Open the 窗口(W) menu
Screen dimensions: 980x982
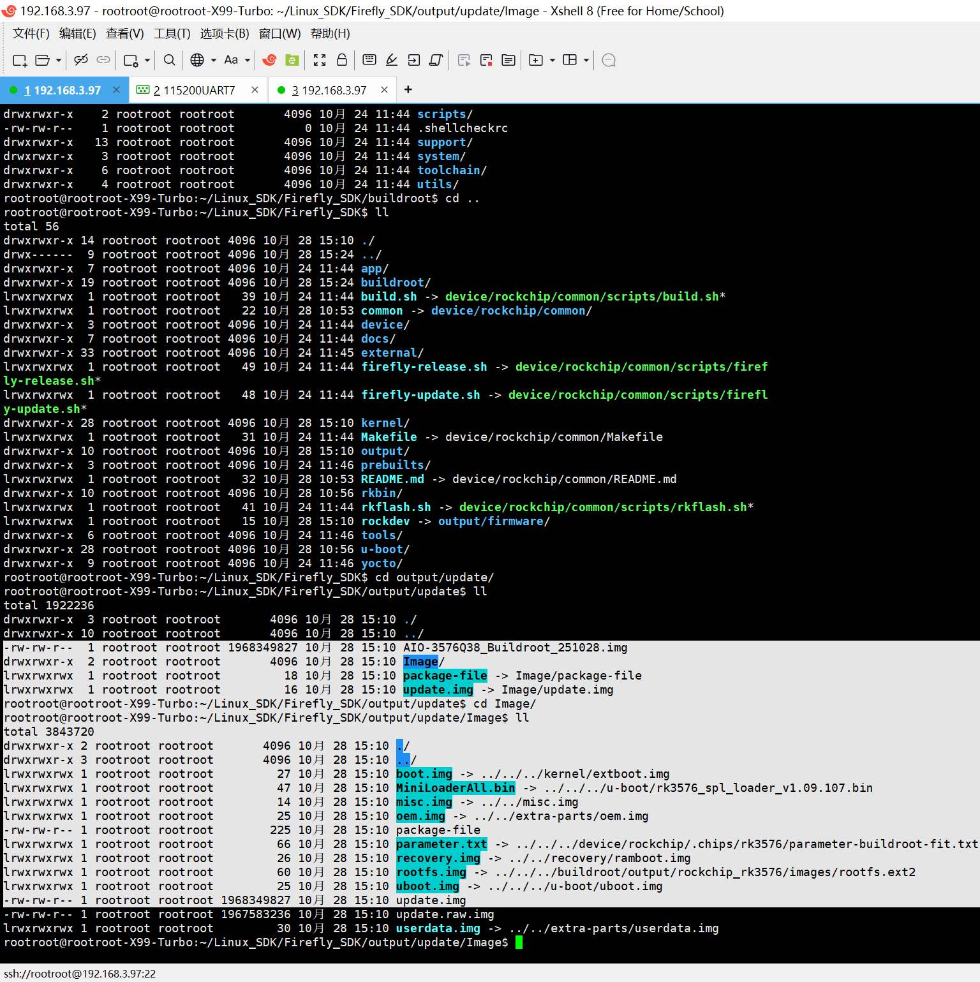click(280, 34)
